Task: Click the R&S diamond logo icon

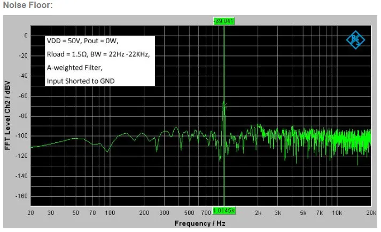Action: (x=355, y=40)
